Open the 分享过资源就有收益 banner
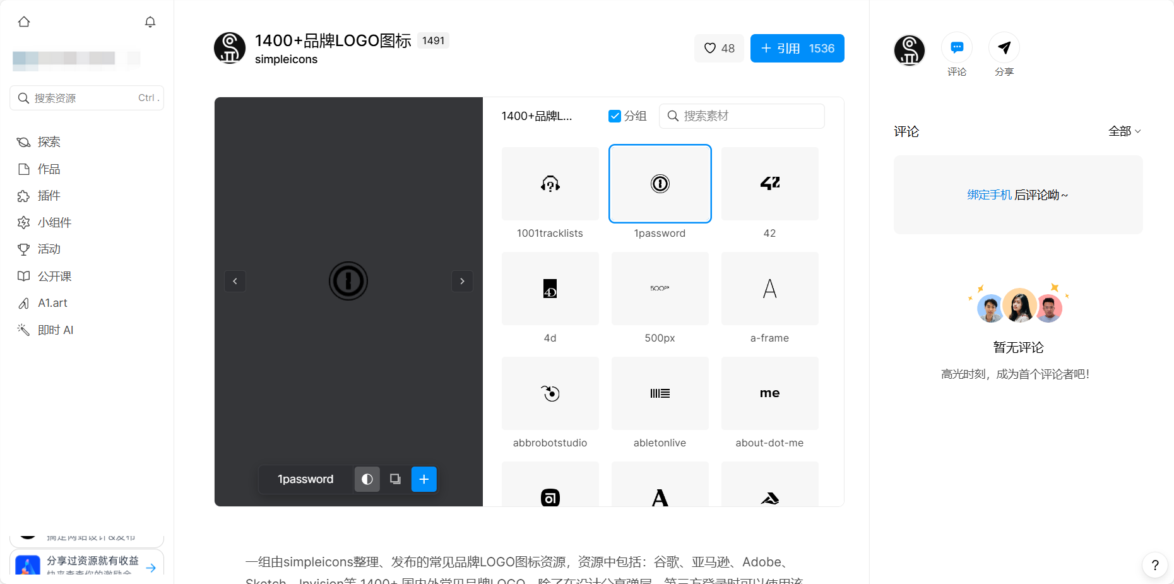Viewport: 1174px width, 584px height. coord(87,562)
